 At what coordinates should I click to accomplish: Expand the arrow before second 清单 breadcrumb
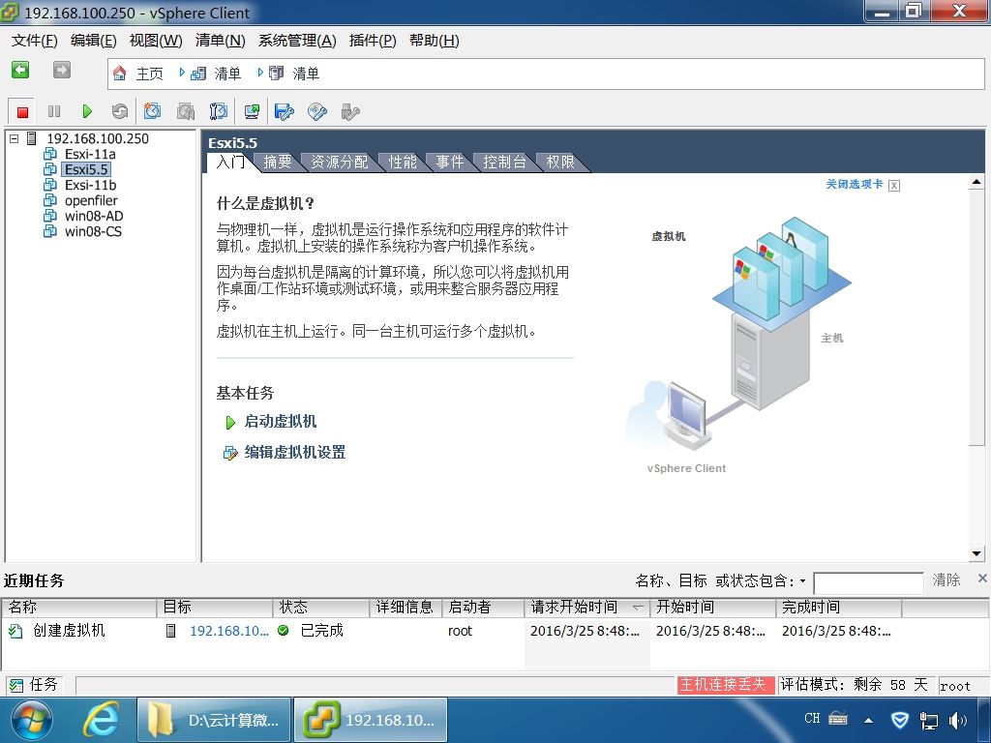260,73
